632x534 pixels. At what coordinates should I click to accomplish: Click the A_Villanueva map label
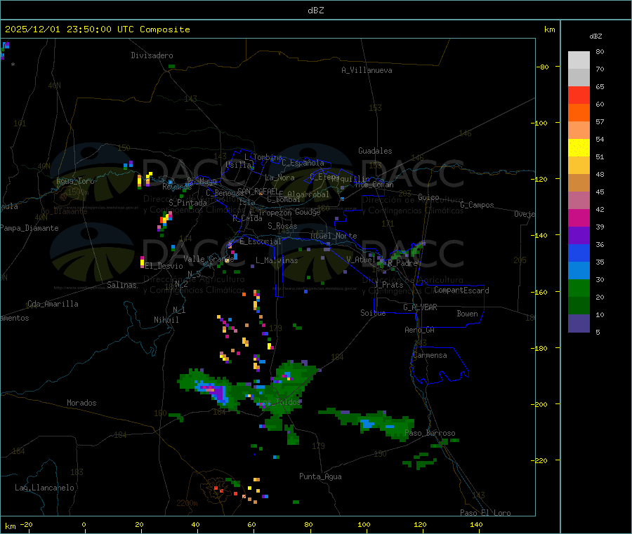point(367,70)
